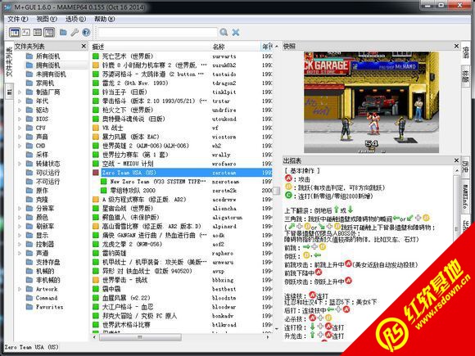Open the 选项 menu
This screenshot has width=475, height=356.
[x=75, y=19]
